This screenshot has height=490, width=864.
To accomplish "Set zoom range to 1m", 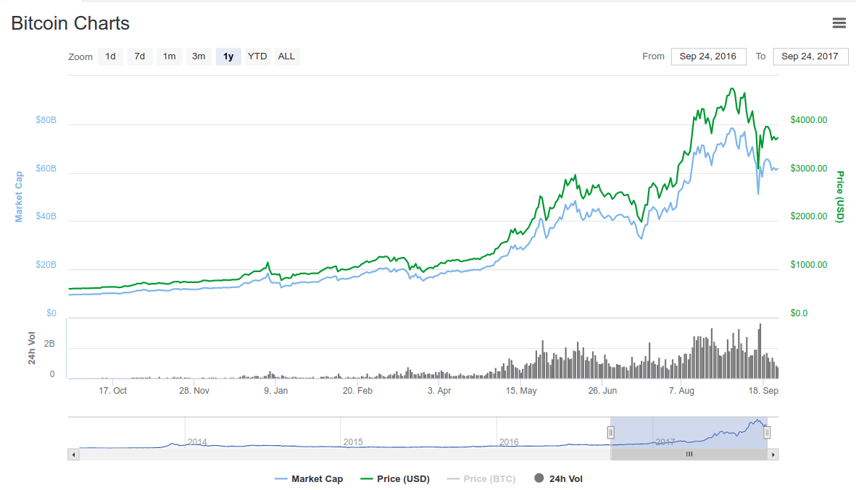I will [x=169, y=56].
